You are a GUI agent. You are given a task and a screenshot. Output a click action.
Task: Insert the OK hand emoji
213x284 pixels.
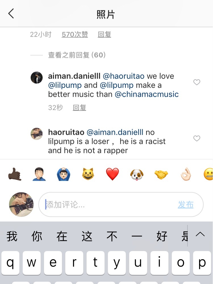(x=186, y=174)
